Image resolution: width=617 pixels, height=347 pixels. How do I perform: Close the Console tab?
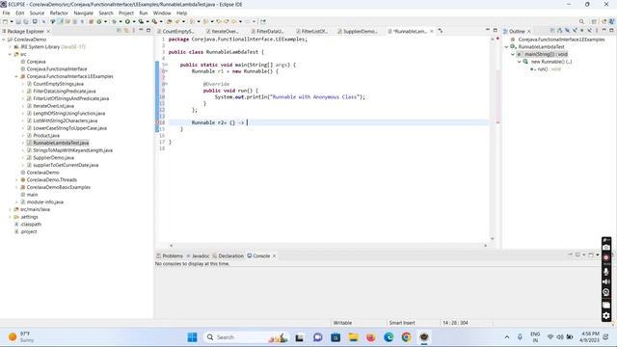pos(274,256)
